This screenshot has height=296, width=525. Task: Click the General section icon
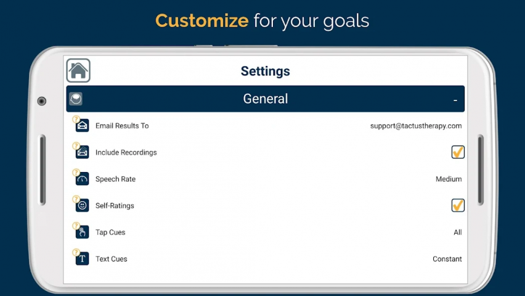click(76, 99)
